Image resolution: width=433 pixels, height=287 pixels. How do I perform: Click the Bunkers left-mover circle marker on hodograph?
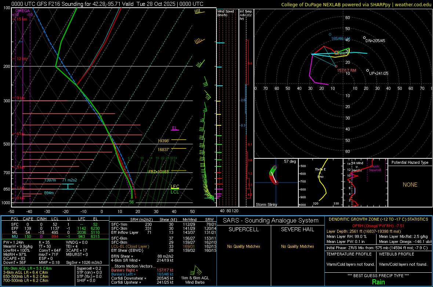tap(330, 34)
